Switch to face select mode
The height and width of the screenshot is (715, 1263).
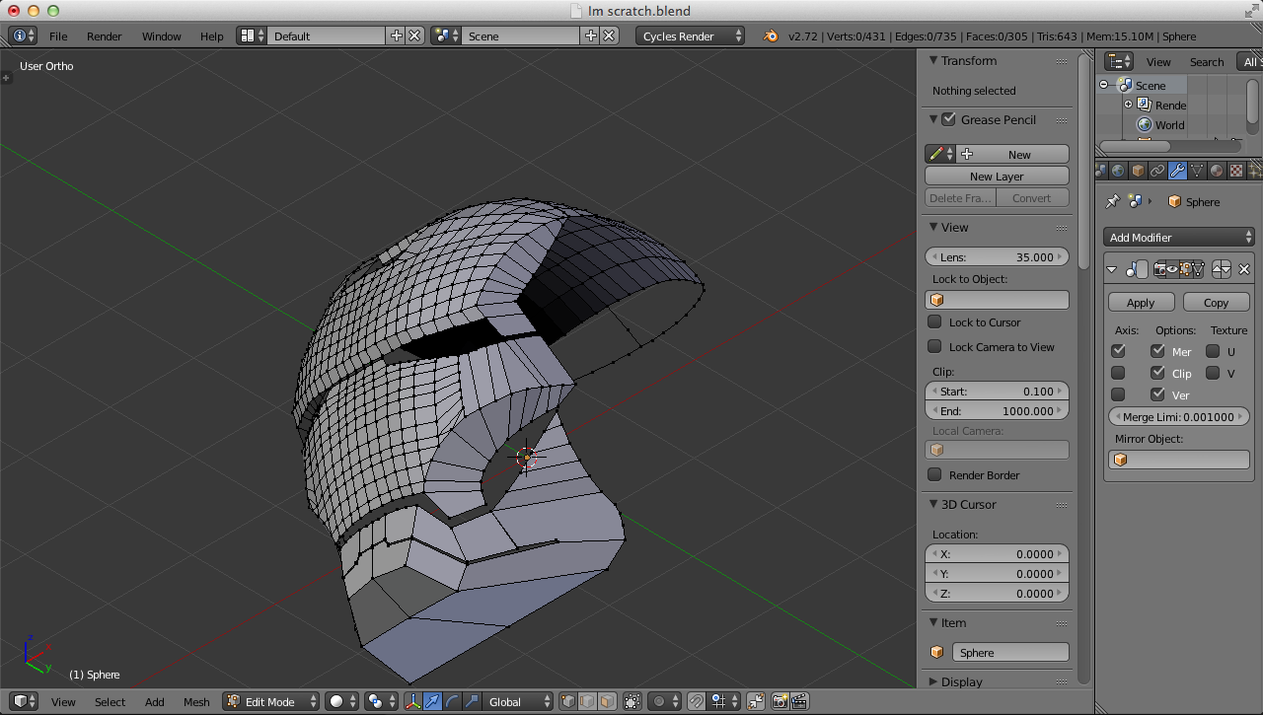coord(607,701)
